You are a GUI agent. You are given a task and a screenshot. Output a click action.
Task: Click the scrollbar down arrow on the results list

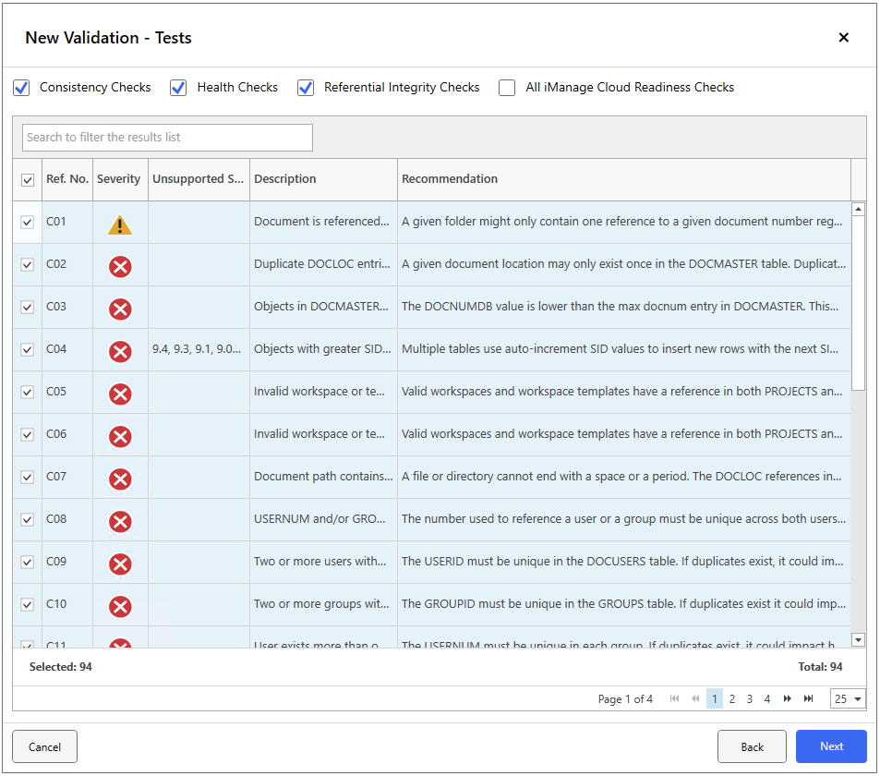858,638
